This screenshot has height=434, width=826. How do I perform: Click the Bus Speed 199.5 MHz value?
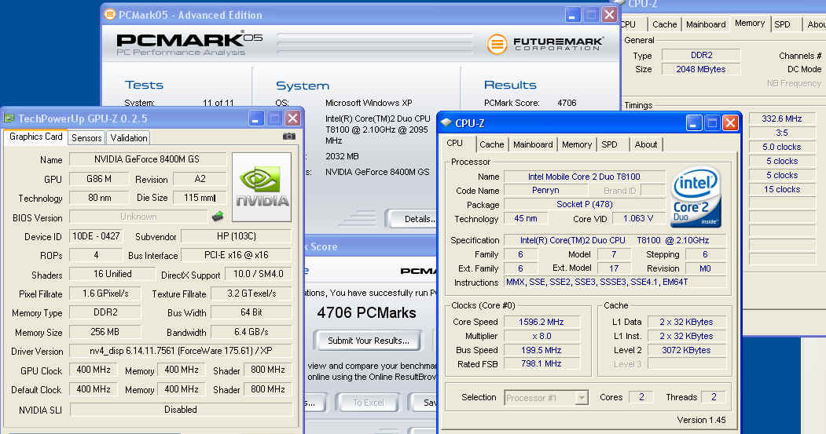pos(541,350)
